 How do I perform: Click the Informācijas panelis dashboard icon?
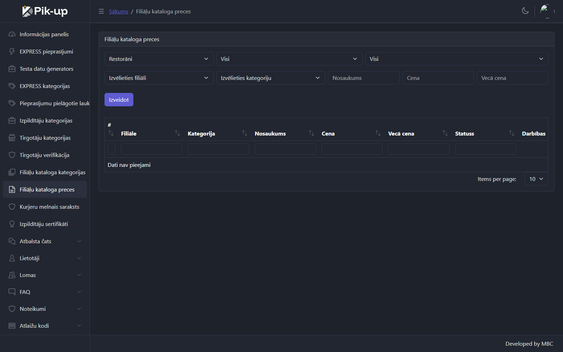(x=12, y=34)
